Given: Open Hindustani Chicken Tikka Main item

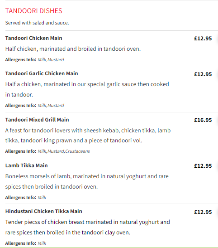Looking at the screenshot, I should (x=44, y=211).
